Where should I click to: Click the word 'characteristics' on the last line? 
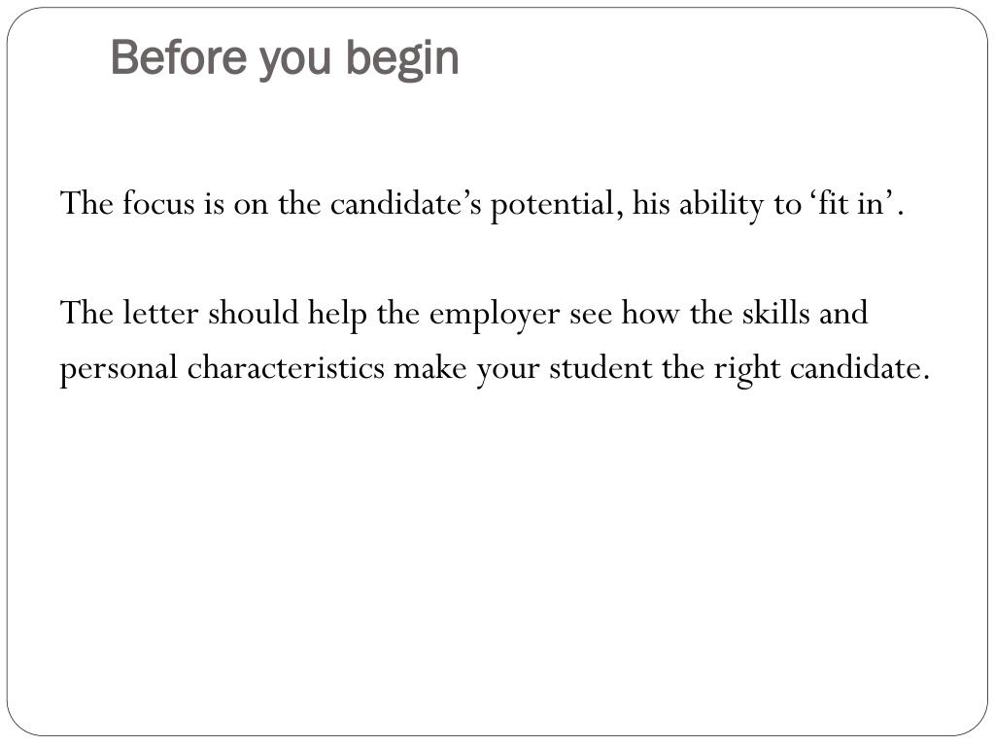(x=286, y=368)
